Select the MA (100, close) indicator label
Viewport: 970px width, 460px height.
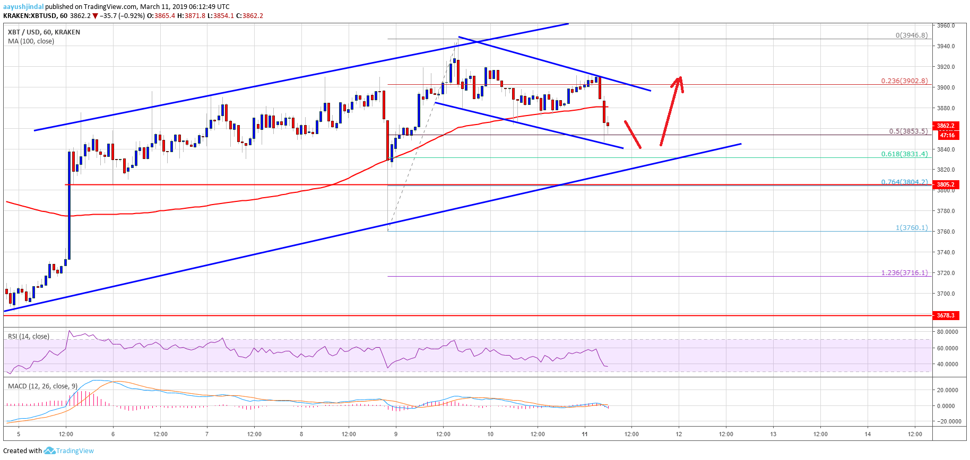(x=31, y=41)
